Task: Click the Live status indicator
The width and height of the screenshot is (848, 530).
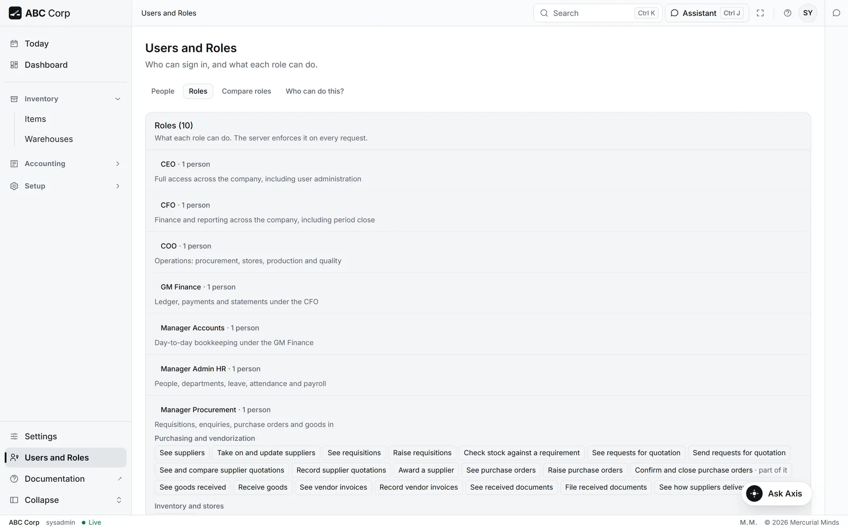Action: 91,523
